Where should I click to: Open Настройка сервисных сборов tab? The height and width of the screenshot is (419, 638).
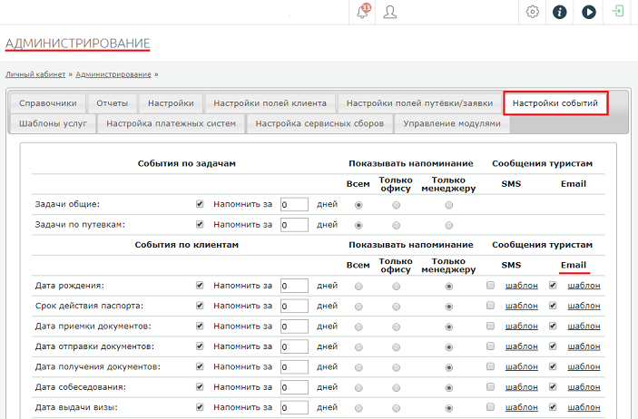click(319, 123)
